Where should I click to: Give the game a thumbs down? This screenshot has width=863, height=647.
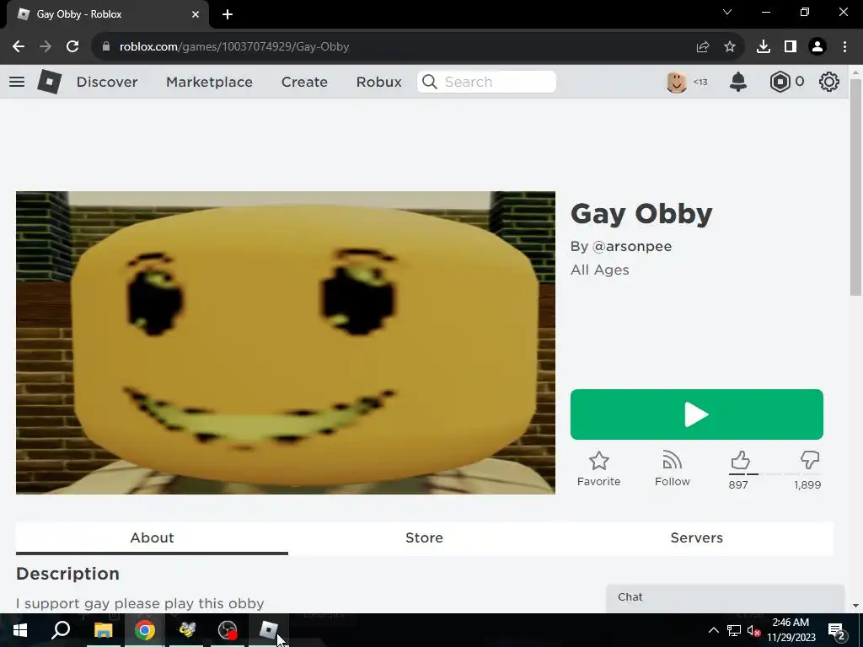coord(810,460)
